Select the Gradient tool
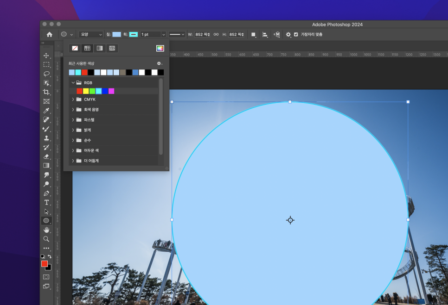 click(46, 166)
